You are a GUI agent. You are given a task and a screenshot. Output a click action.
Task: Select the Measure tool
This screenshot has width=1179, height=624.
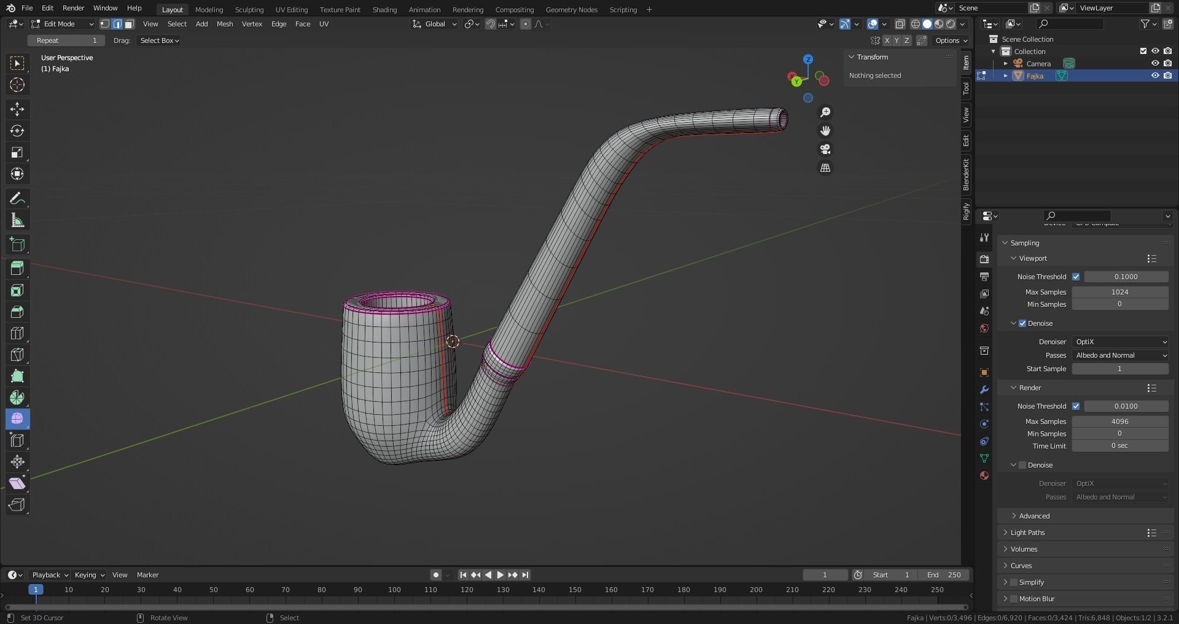tap(17, 220)
